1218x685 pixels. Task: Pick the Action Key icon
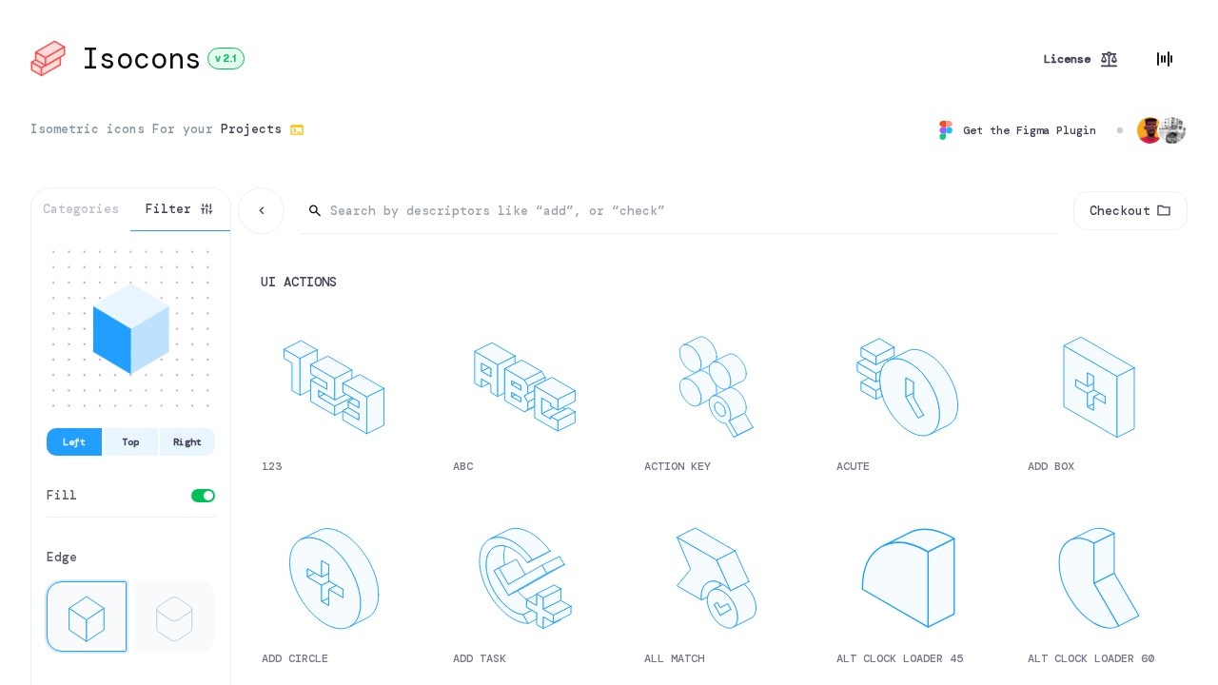click(x=716, y=387)
